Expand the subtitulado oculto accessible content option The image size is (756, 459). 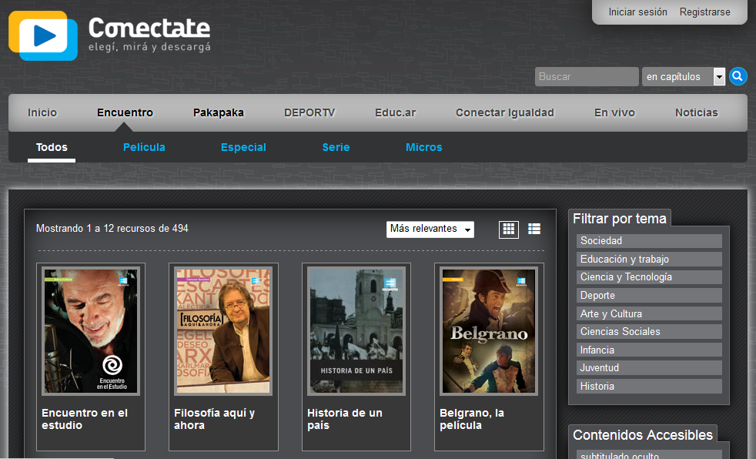[x=649, y=455]
